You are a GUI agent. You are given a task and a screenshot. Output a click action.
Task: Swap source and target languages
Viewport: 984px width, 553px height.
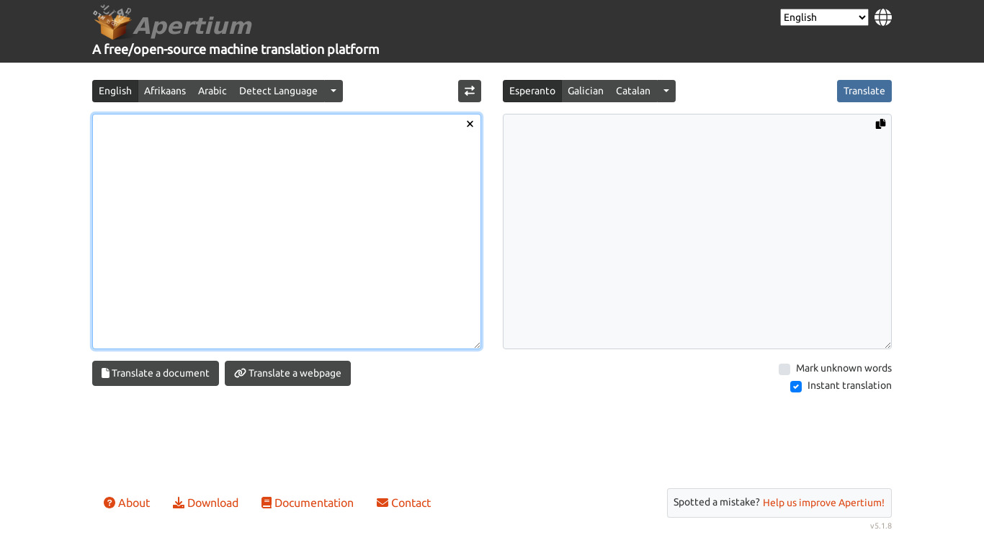470,91
